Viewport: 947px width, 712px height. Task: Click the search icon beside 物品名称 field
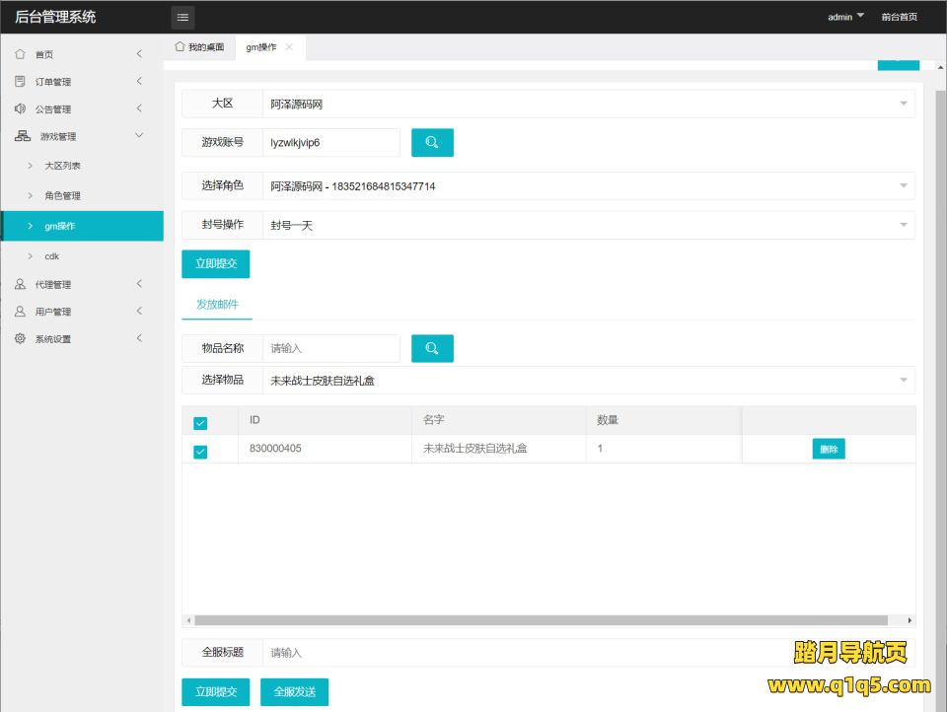432,348
